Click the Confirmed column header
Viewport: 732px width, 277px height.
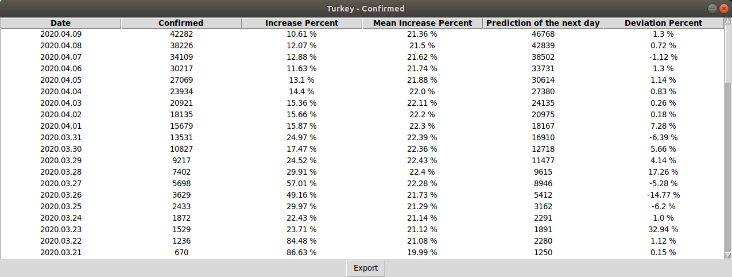pos(181,23)
